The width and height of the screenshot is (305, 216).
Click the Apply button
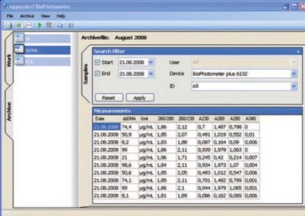140,98
